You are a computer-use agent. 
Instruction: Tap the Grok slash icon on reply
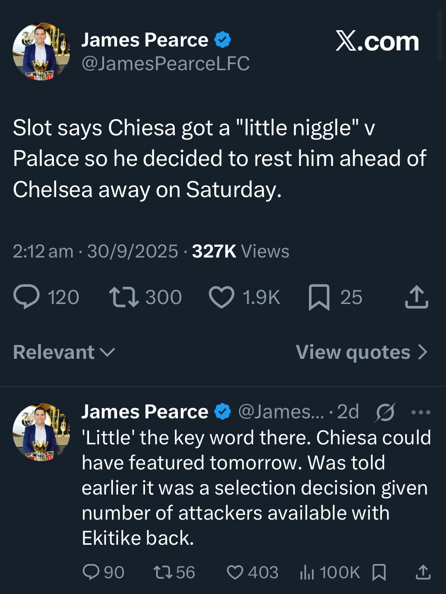click(x=385, y=412)
